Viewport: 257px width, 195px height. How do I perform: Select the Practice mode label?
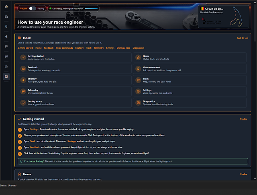[23, 8]
